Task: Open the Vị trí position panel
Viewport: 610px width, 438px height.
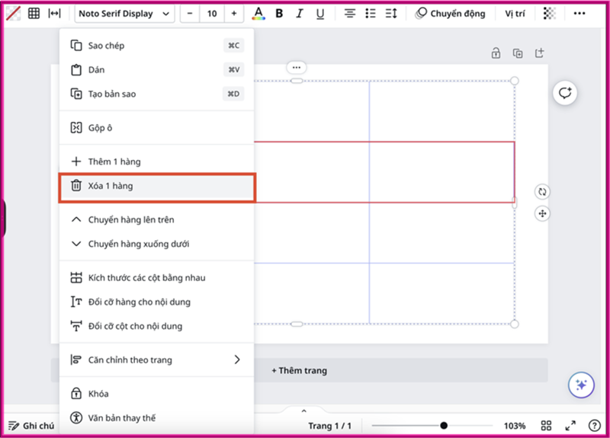Action: (515, 14)
